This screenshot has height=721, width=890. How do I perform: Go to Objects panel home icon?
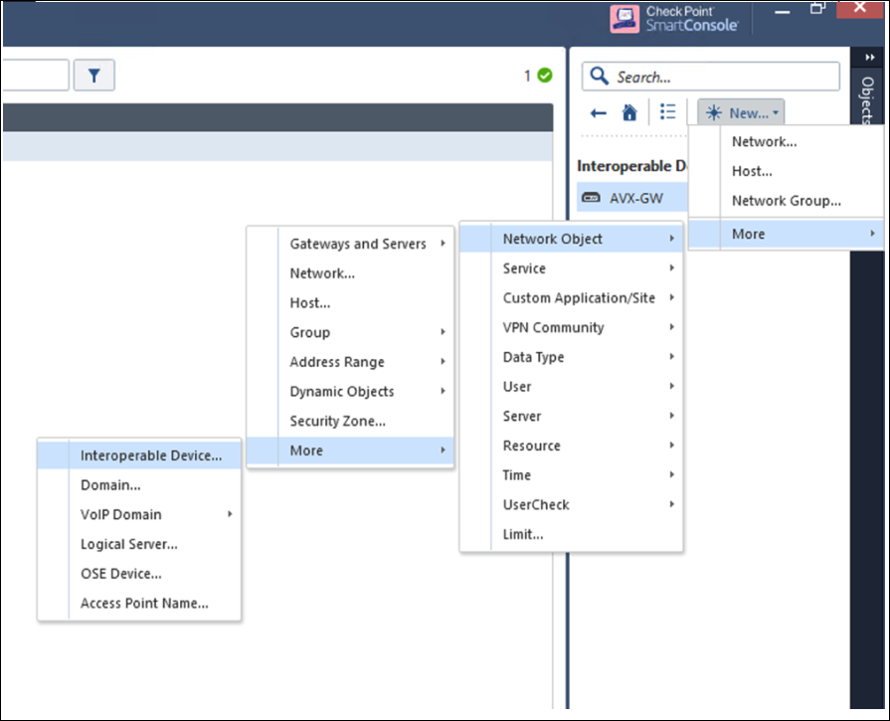629,113
